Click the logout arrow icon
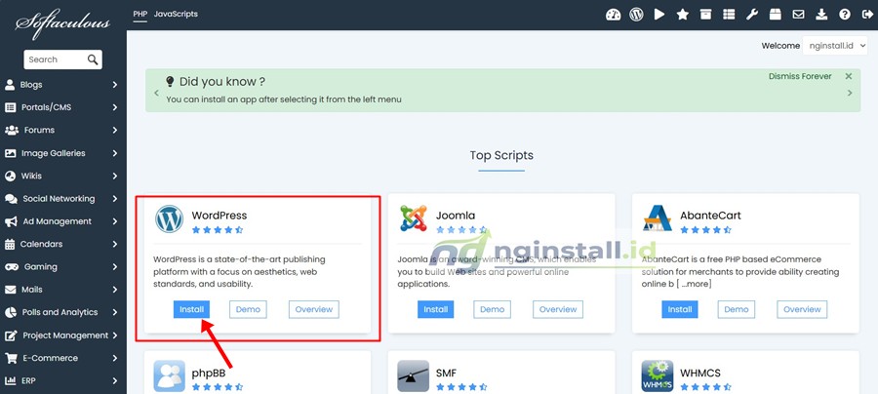878x394 pixels. point(867,15)
